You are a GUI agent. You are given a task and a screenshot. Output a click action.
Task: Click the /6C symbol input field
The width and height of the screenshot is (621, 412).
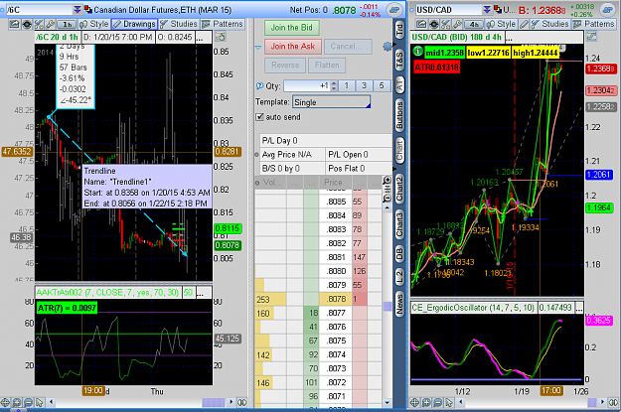tap(39, 10)
